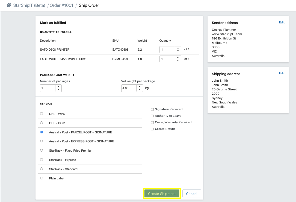Increase the Number of packages
Screen dimensions: 296x202
point(58,87)
